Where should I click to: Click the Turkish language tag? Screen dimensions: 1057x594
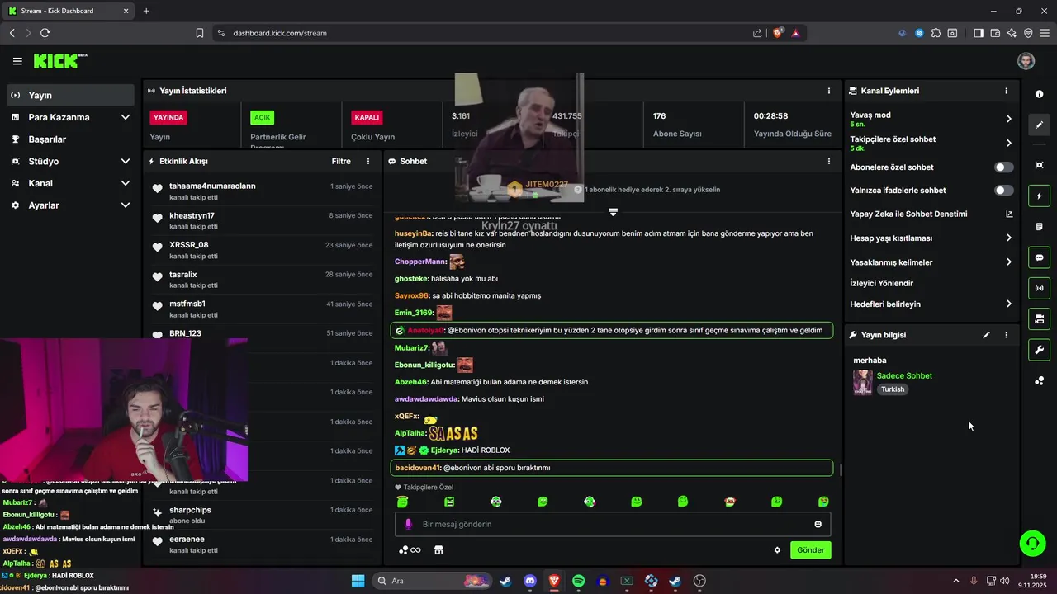tap(893, 389)
